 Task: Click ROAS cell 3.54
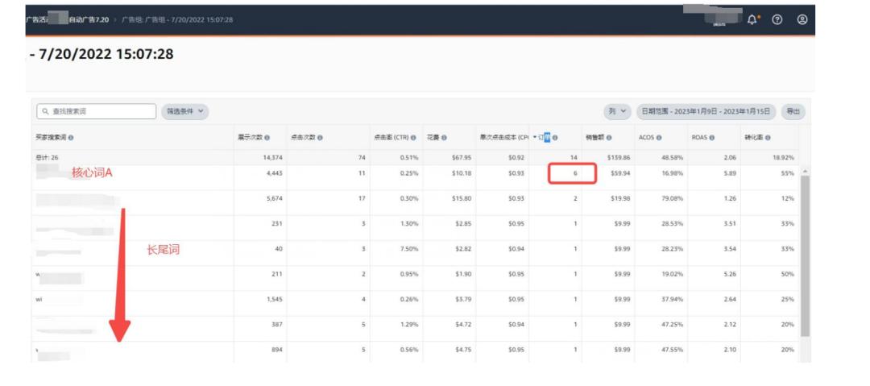pos(730,249)
